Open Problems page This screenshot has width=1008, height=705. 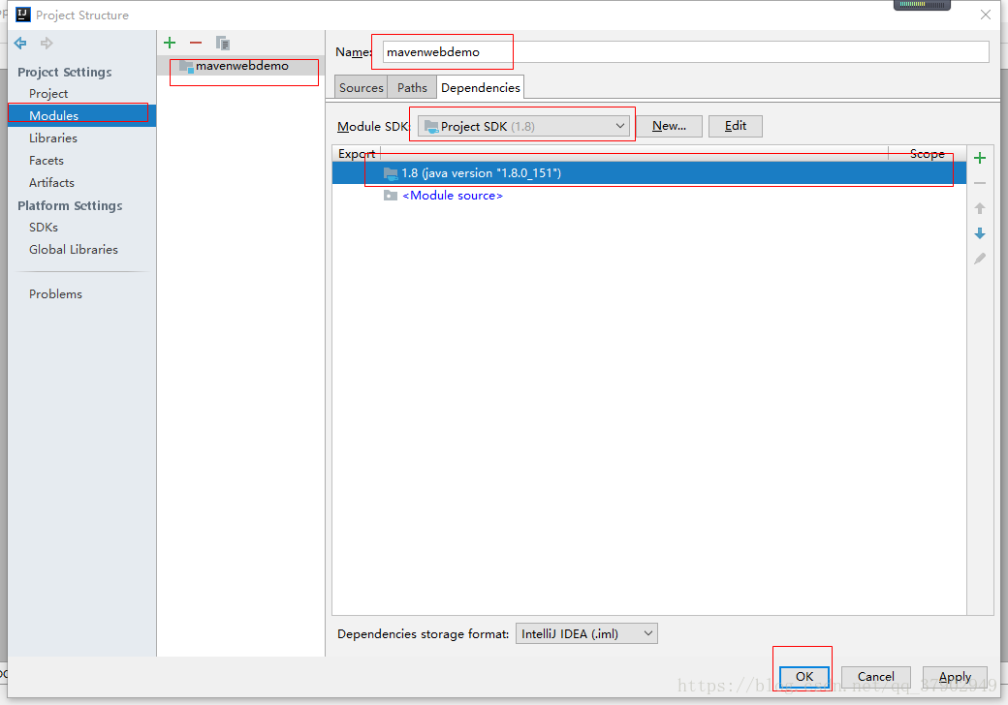[55, 294]
